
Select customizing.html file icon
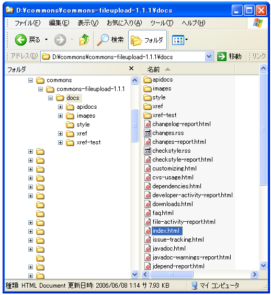coord(148,168)
